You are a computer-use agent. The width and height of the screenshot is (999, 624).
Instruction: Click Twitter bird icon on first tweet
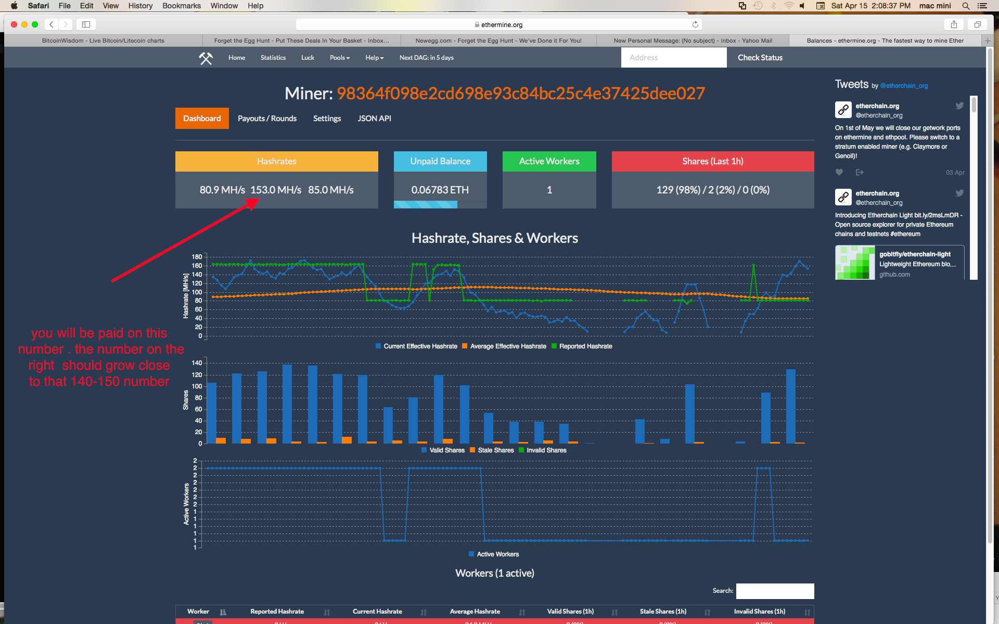[x=959, y=106]
